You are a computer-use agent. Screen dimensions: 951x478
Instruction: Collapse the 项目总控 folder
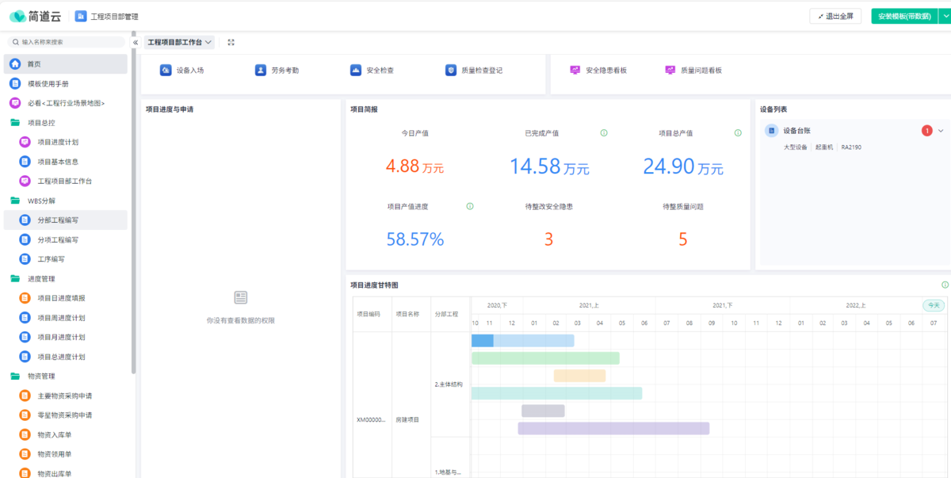(x=15, y=123)
